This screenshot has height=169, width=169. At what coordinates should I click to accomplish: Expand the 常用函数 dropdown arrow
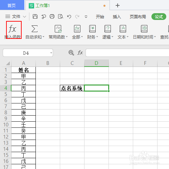[67, 37]
